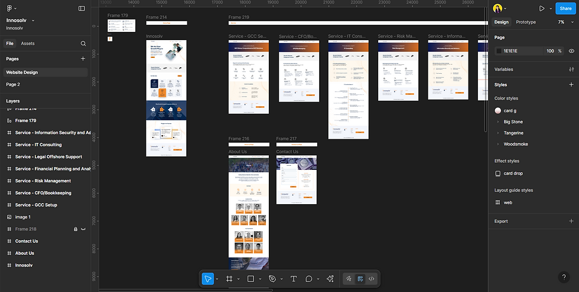This screenshot has height=292, width=579.
Task: Toggle the sidebar panel layout icon
Action: (x=82, y=8)
